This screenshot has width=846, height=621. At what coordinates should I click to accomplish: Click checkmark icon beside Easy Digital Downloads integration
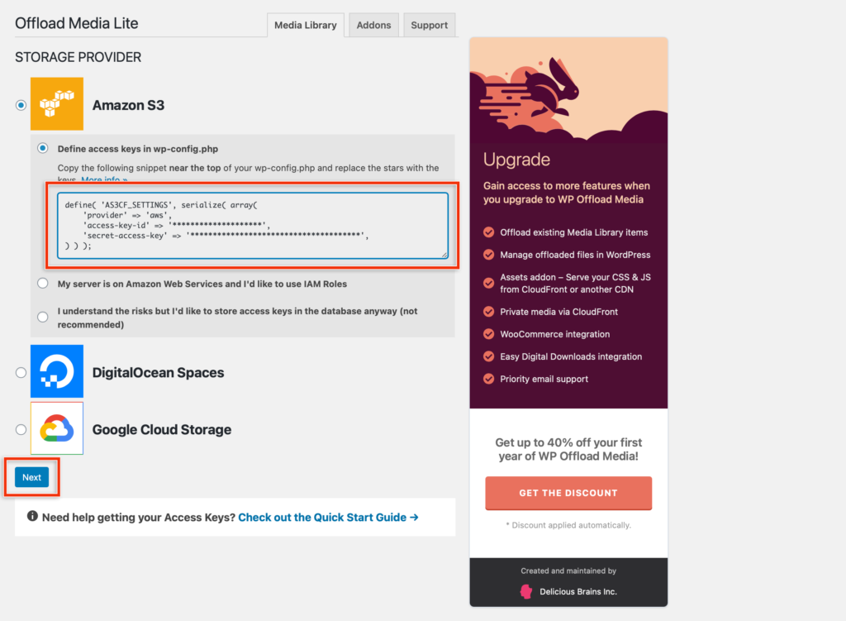point(489,356)
